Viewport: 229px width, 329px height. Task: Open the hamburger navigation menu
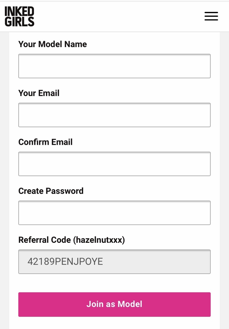pos(211,16)
